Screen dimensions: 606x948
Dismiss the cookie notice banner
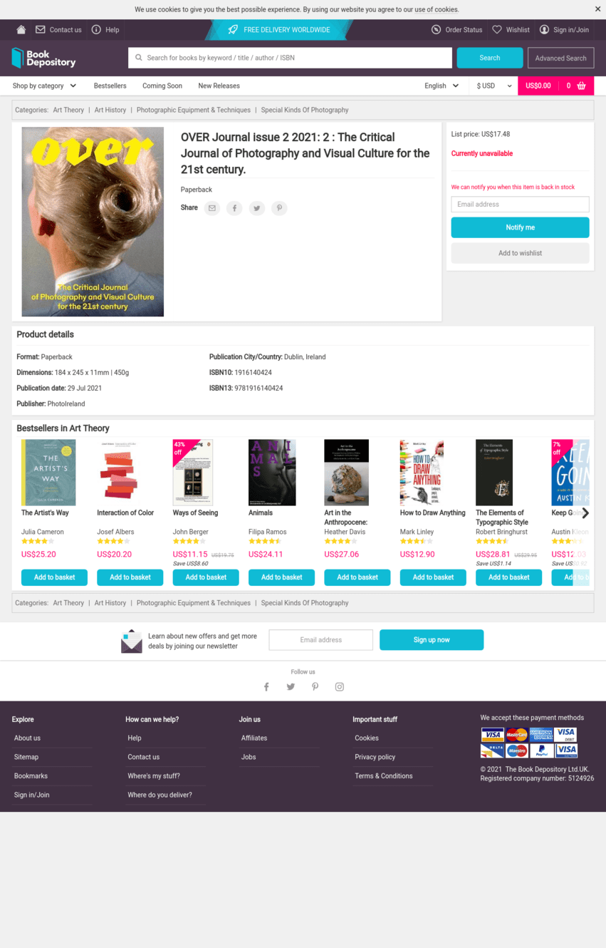[597, 9]
